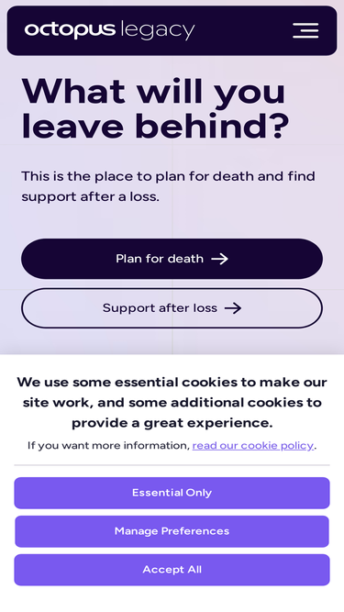Click the word 'octopus' in the header logo
This screenshot has width=344, height=612.
tap(71, 30)
